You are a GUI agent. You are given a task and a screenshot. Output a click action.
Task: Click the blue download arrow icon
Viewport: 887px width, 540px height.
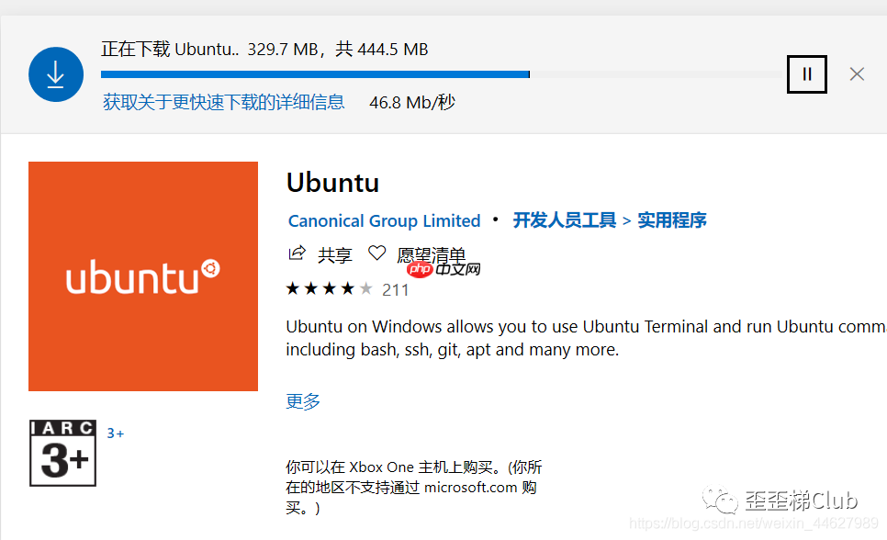click(56, 73)
